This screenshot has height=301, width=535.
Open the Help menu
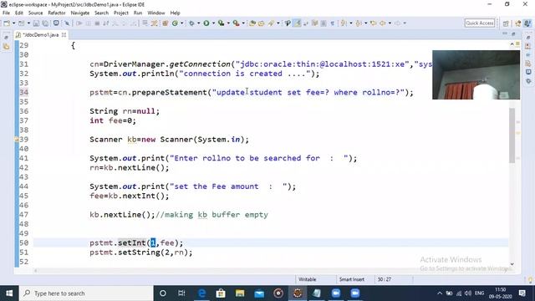175,13
